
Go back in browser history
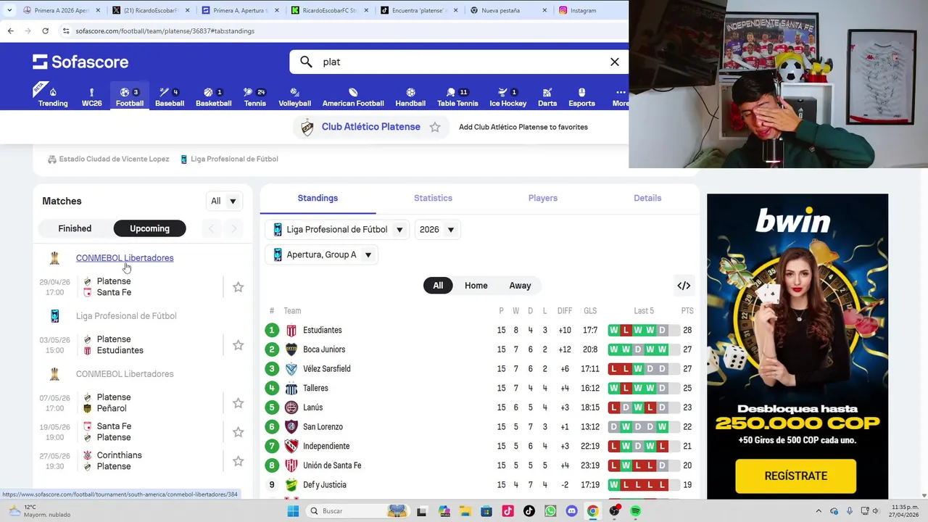point(10,31)
